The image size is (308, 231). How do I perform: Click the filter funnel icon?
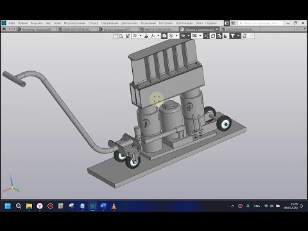pos(233,36)
